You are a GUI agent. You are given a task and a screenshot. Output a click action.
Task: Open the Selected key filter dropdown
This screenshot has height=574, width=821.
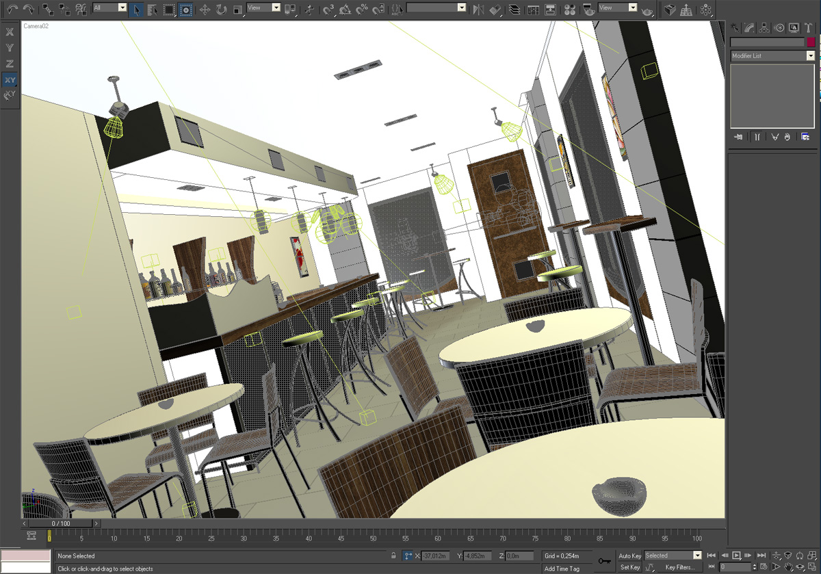pyautogui.click(x=673, y=556)
